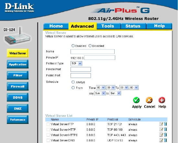Delete the Virtual Server FTP entry

click(165, 124)
